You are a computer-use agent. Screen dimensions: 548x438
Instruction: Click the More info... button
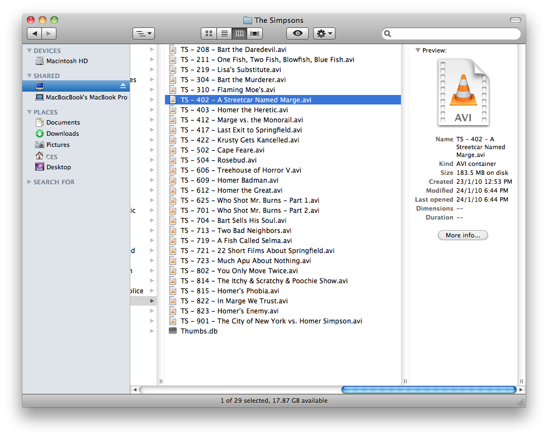463,235
